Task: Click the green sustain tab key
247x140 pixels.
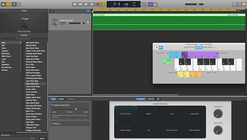Action: [x=167, y=62]
